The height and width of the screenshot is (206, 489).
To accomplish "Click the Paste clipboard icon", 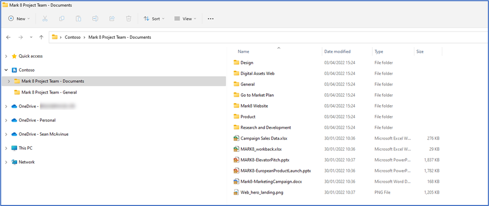I will tap(79, 19).
